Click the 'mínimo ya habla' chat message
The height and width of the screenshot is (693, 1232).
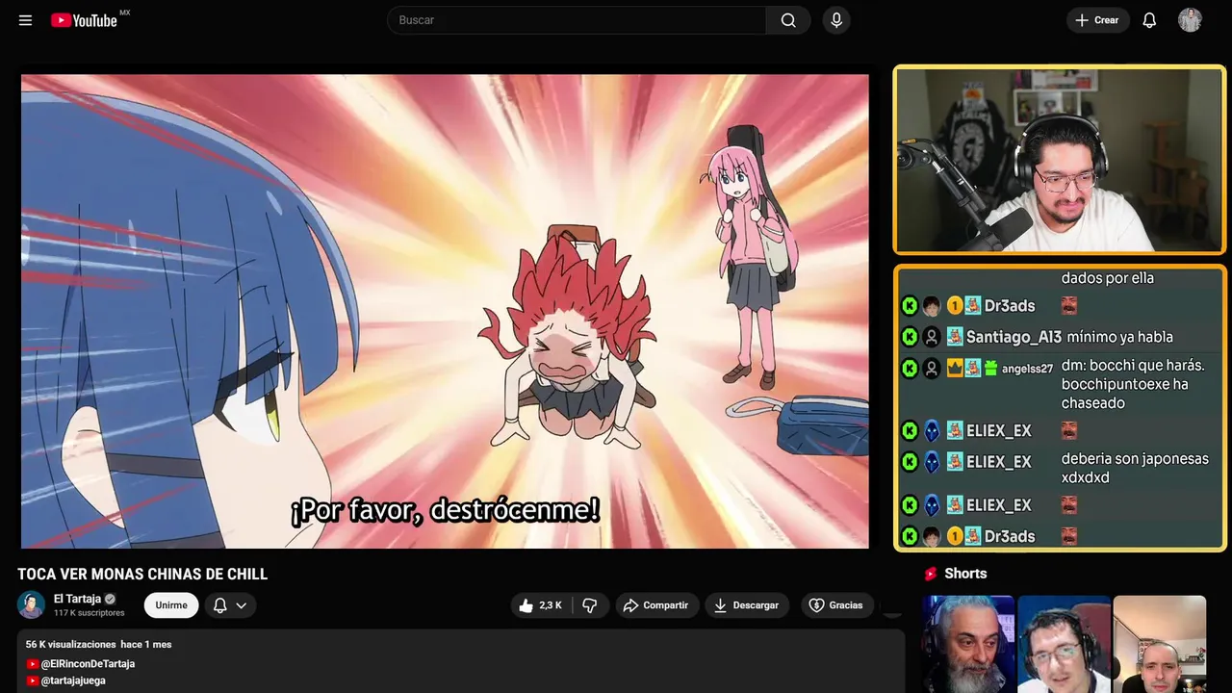click(x=1119, y=337)
